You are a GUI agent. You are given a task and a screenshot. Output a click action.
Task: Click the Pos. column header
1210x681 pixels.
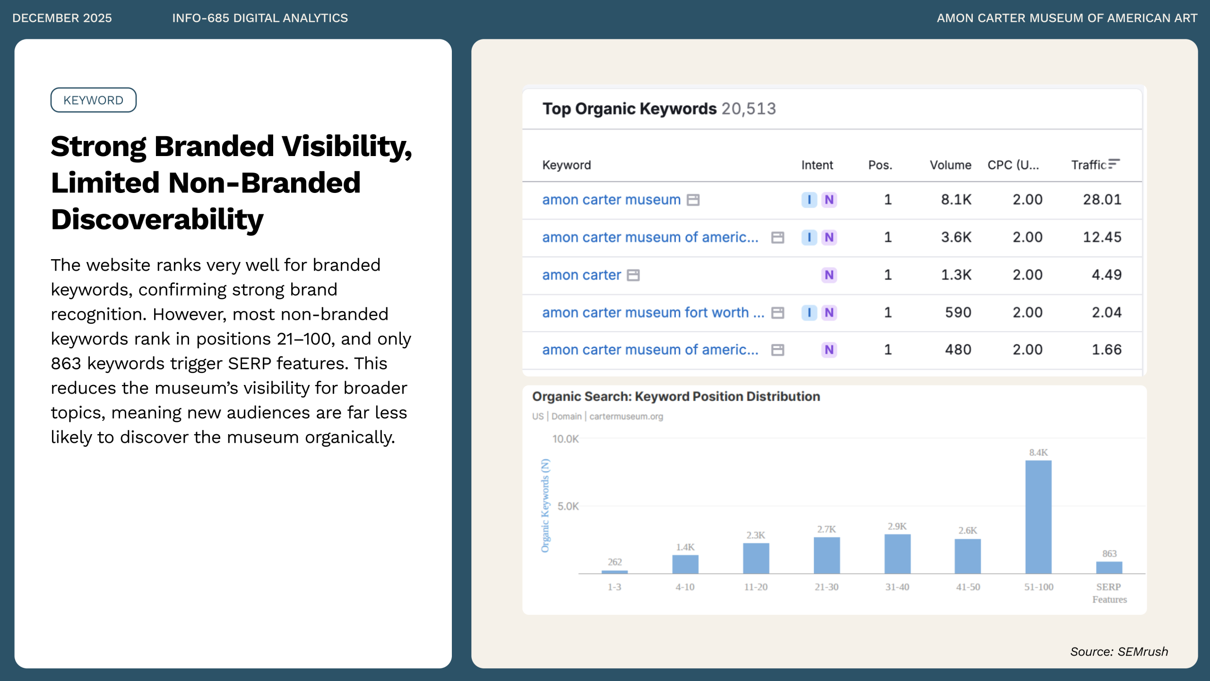point(880,165)
